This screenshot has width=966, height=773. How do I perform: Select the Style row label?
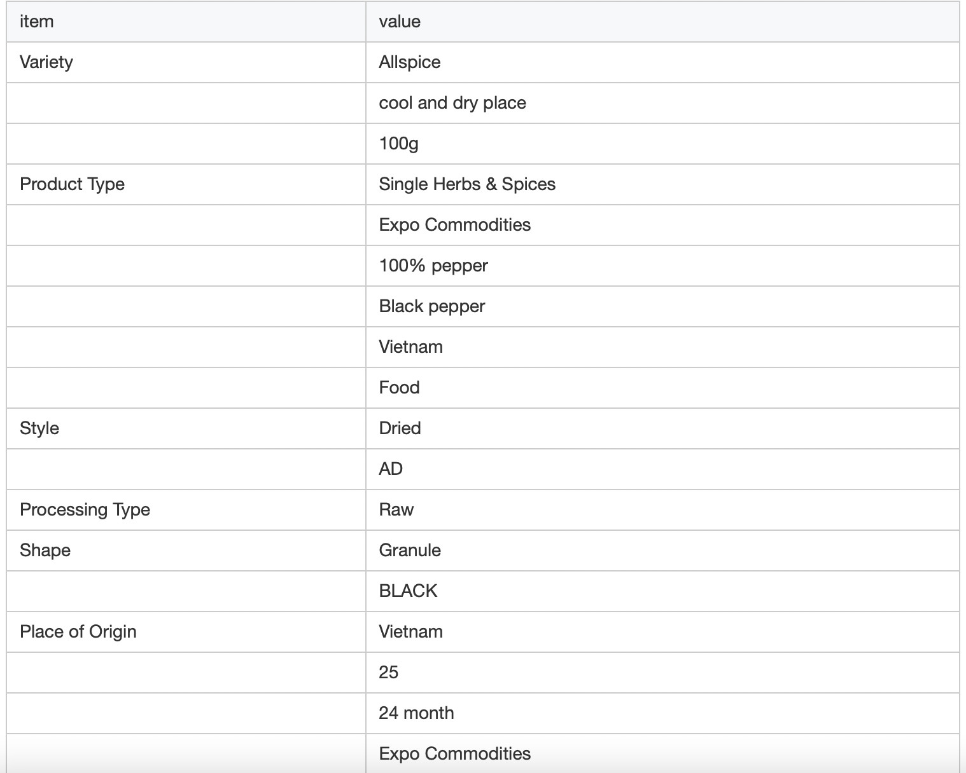(186, 428)
